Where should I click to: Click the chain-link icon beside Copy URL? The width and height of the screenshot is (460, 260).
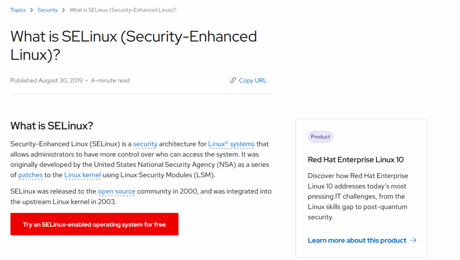233,81
